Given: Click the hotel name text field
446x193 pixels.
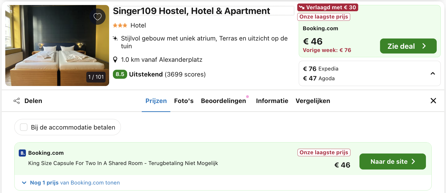Looking at the screenshot, I should (191, 11).
